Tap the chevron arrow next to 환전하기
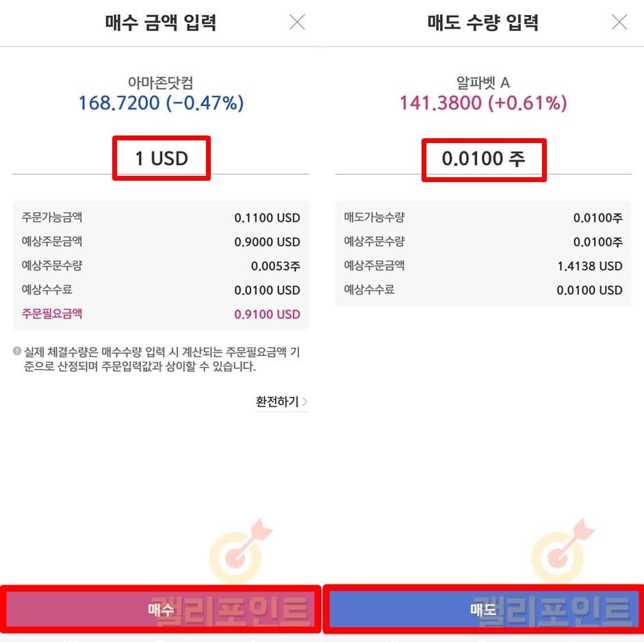 [x=305, y=402]
